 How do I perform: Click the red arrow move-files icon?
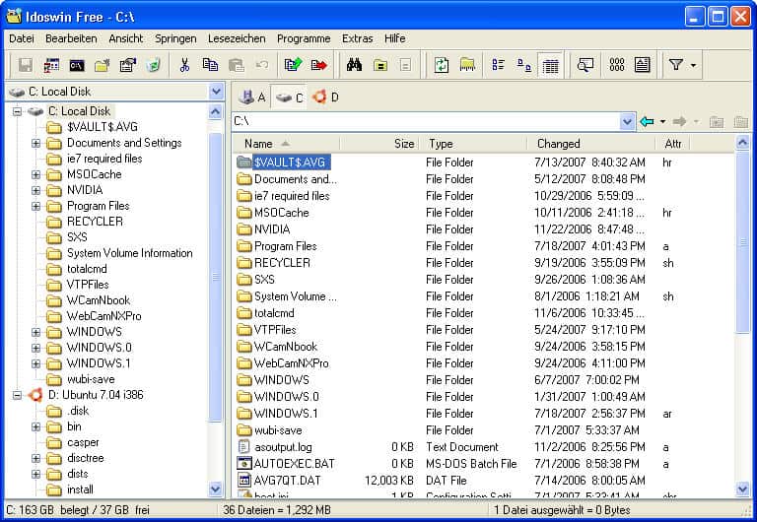coord(318,65)
